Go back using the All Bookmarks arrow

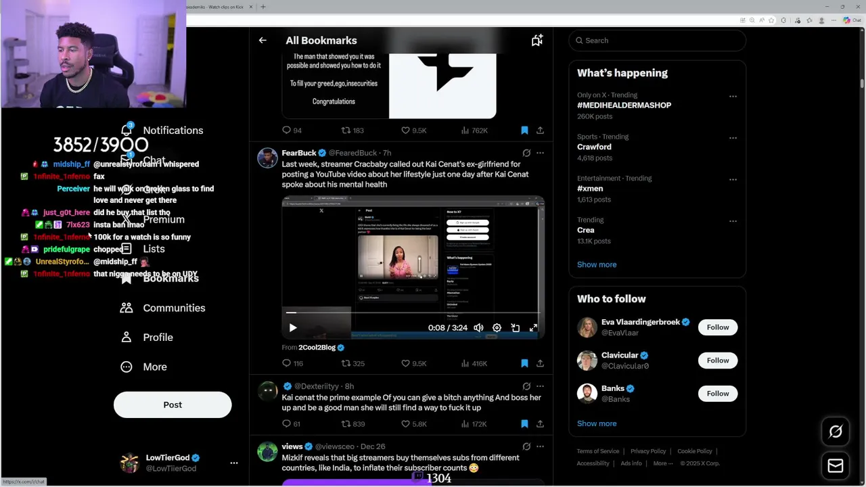[263, 41]
